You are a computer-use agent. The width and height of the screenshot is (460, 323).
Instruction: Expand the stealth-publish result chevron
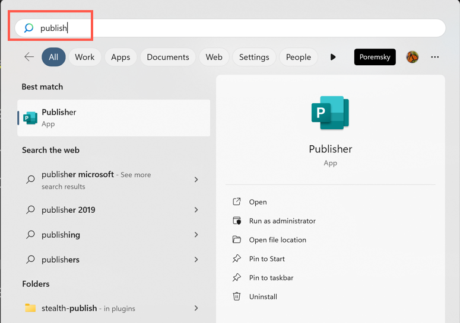[x=196, y=308]
